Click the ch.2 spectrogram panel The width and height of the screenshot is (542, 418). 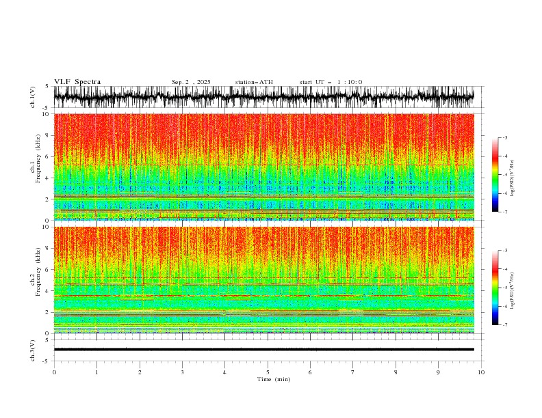(x=263, y=280)
